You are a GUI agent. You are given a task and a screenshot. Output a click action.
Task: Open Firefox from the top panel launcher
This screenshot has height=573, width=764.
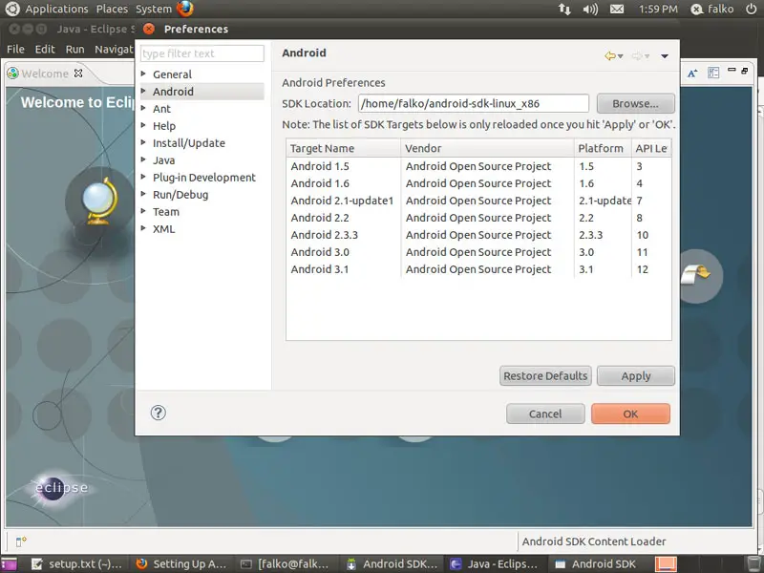[185, 9]
